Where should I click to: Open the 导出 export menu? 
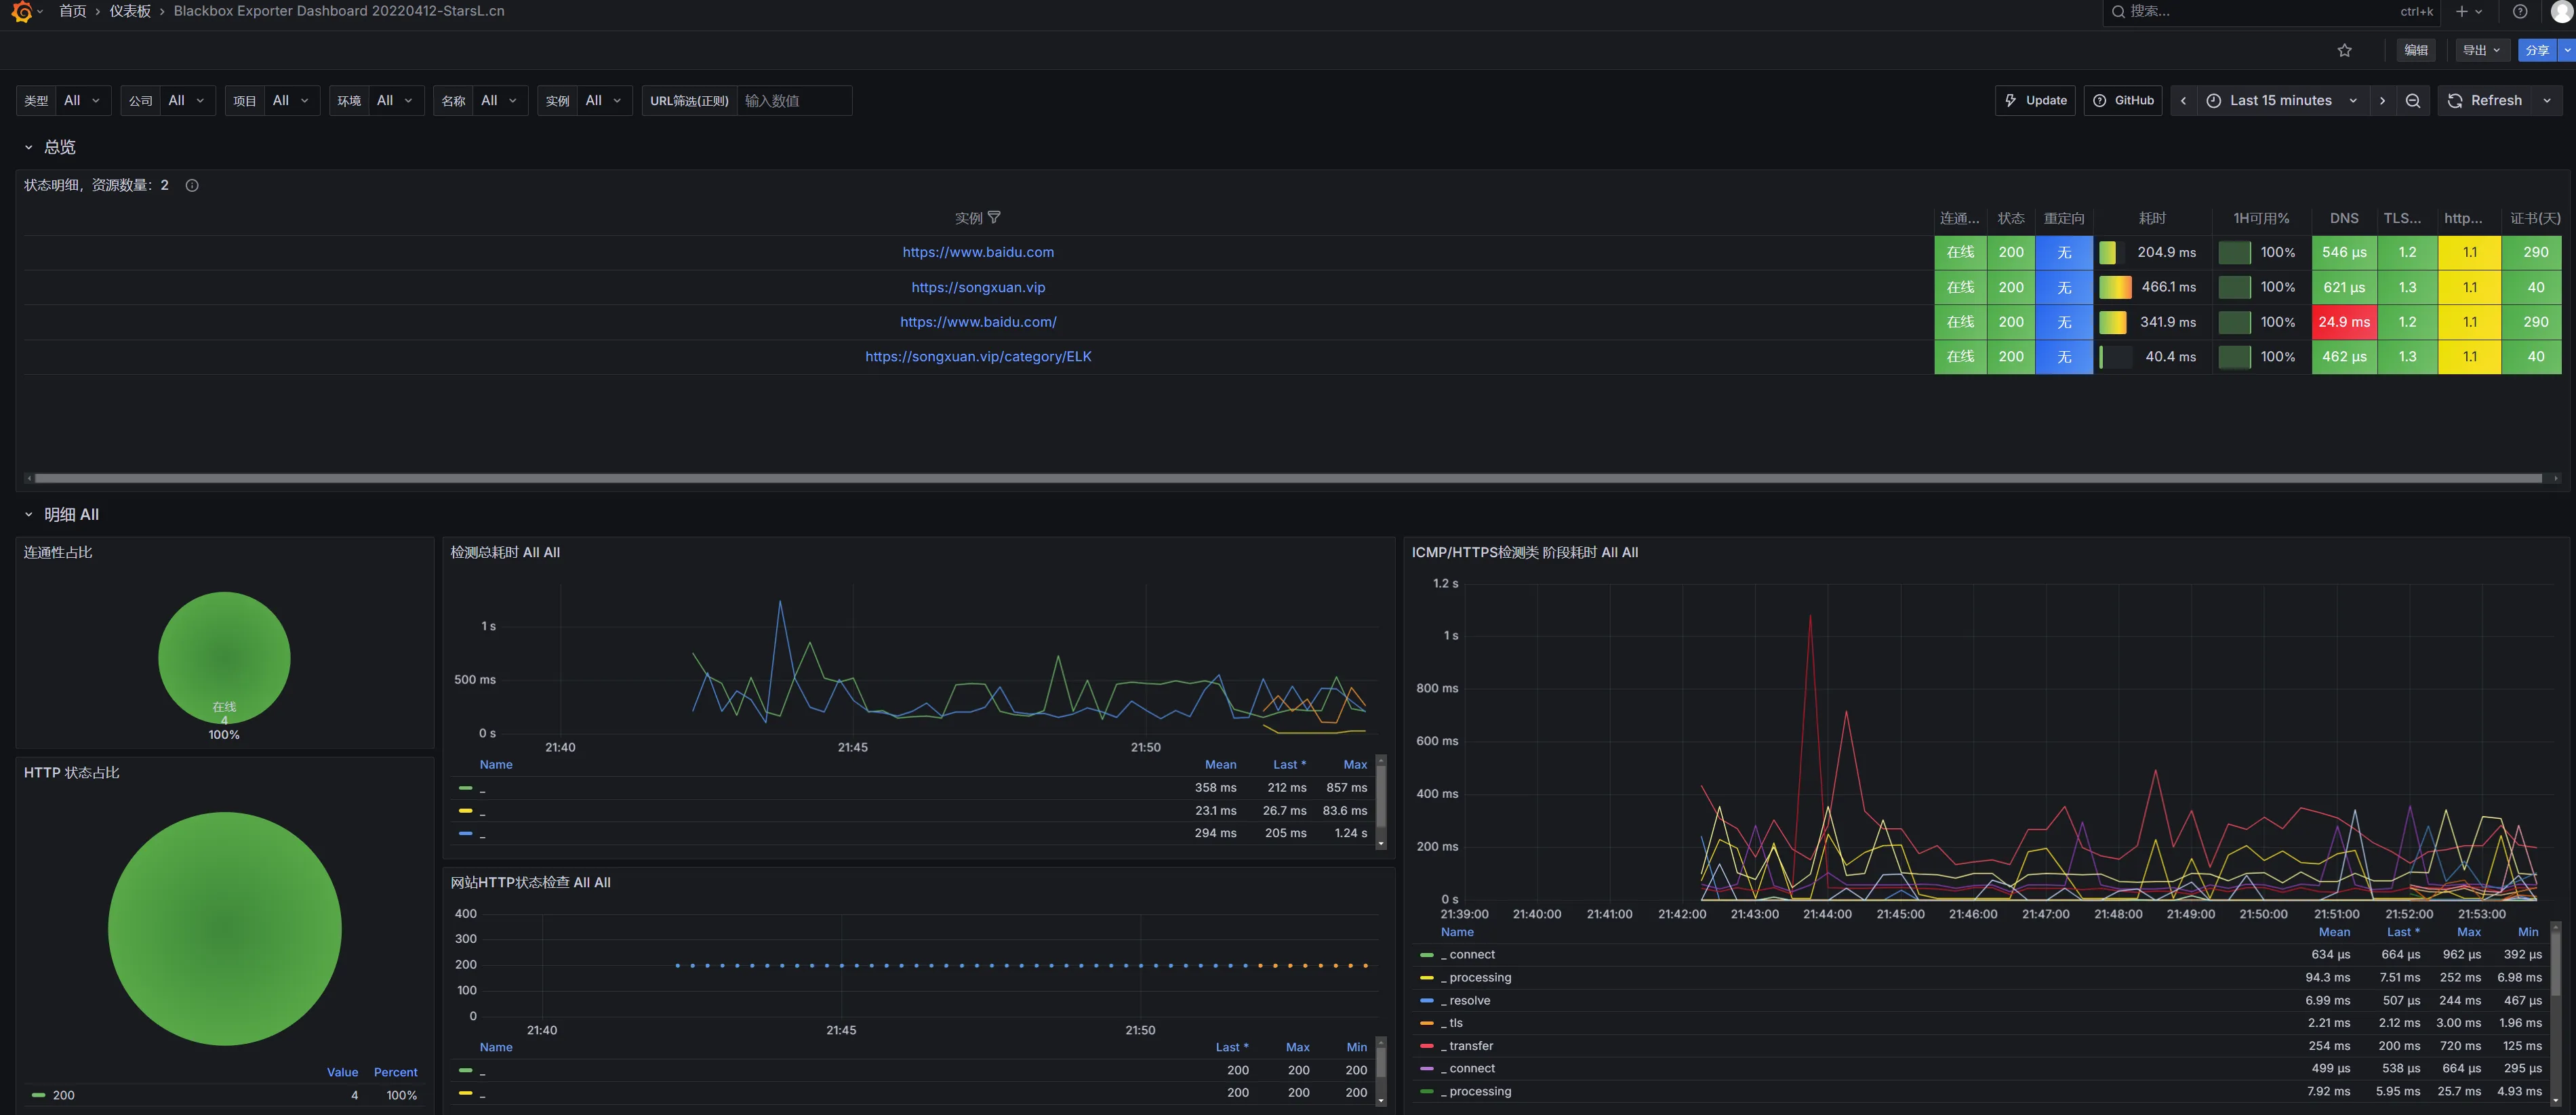coord(2481,50)
